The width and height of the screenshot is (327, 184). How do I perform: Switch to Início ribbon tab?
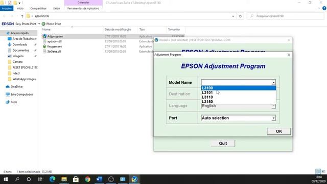point(20,8)
